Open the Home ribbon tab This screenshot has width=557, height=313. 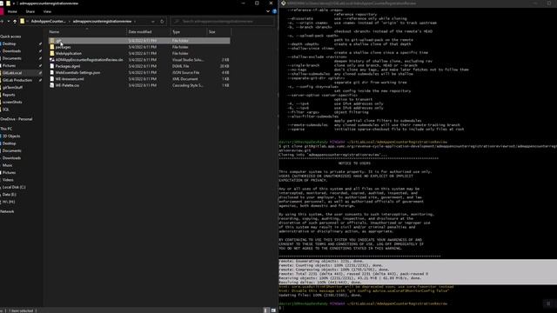tap(12, 11)
